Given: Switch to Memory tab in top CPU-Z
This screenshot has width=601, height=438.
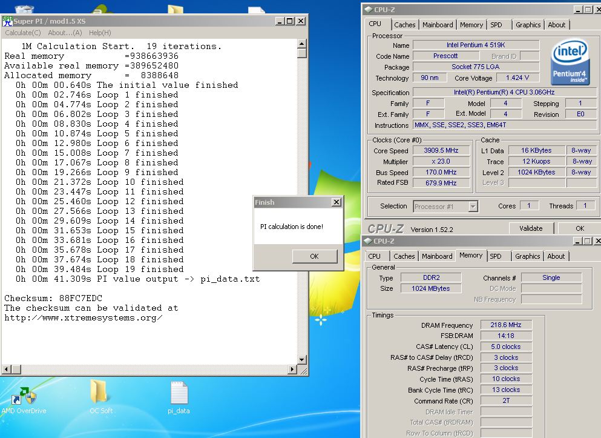Looking at the screenshot, I should pyautogui.click(x=471, y=25).
